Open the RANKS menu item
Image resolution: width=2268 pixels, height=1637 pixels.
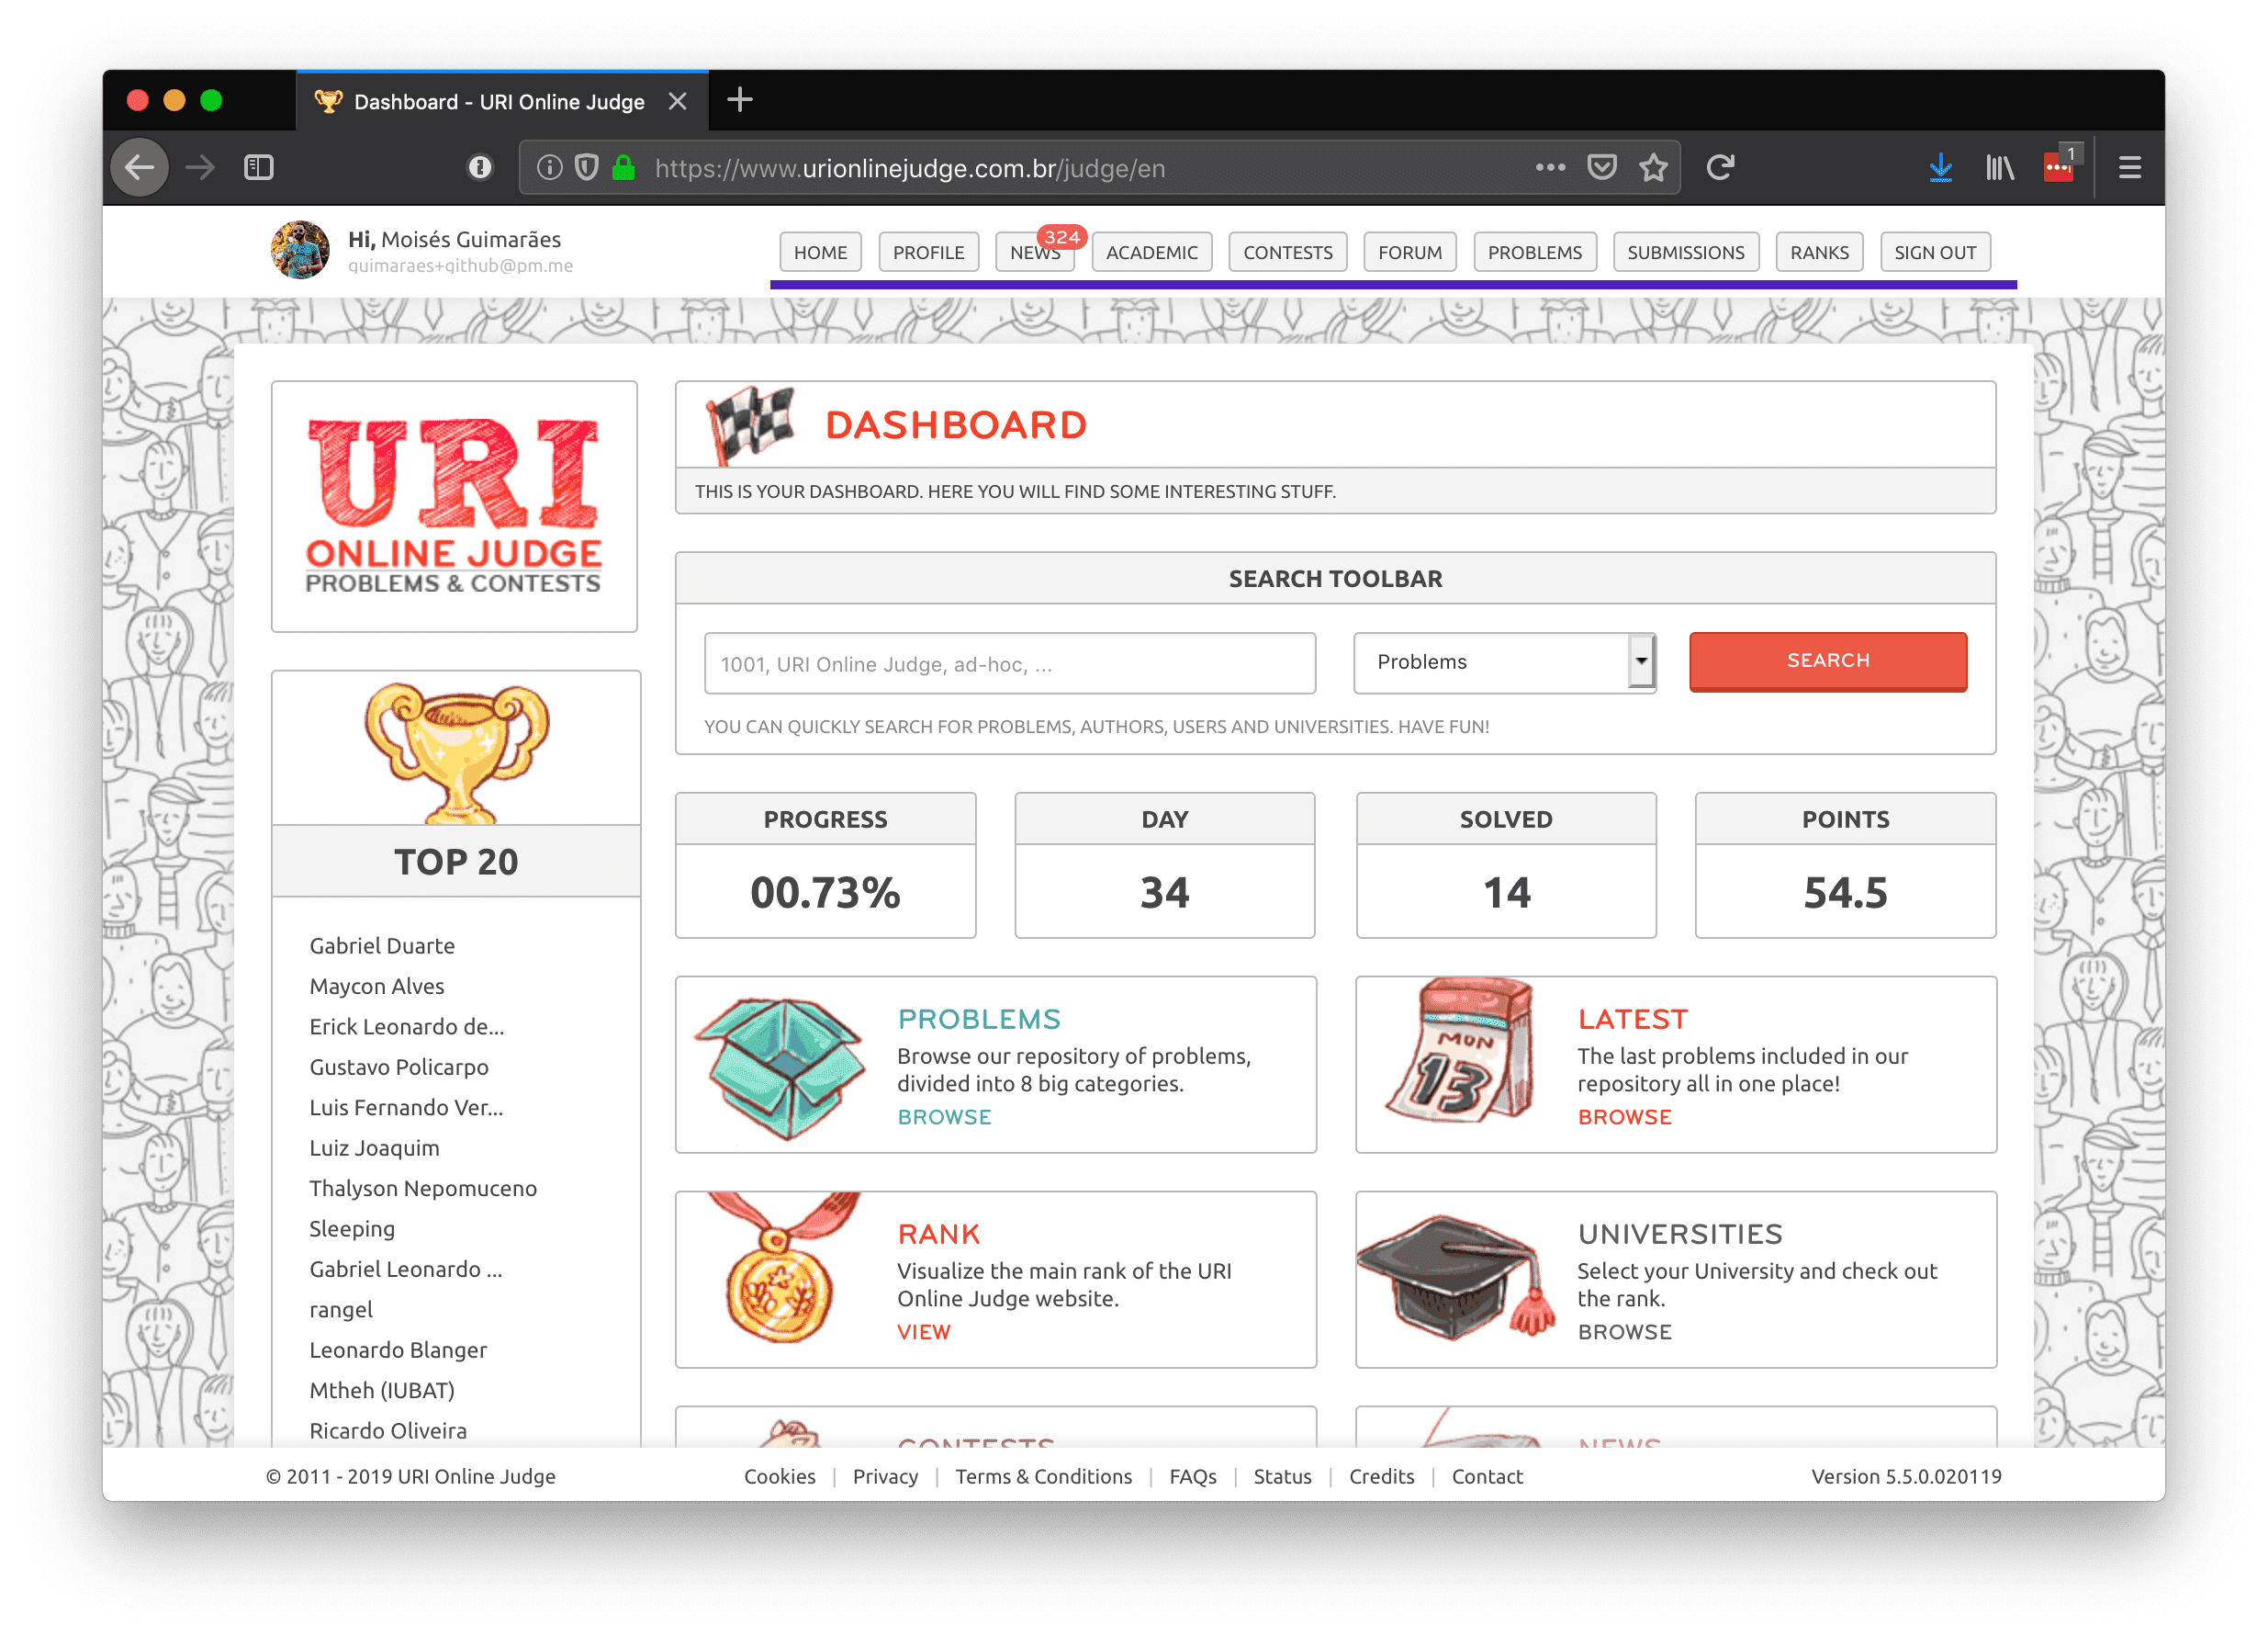click(x=1820, y=252)
